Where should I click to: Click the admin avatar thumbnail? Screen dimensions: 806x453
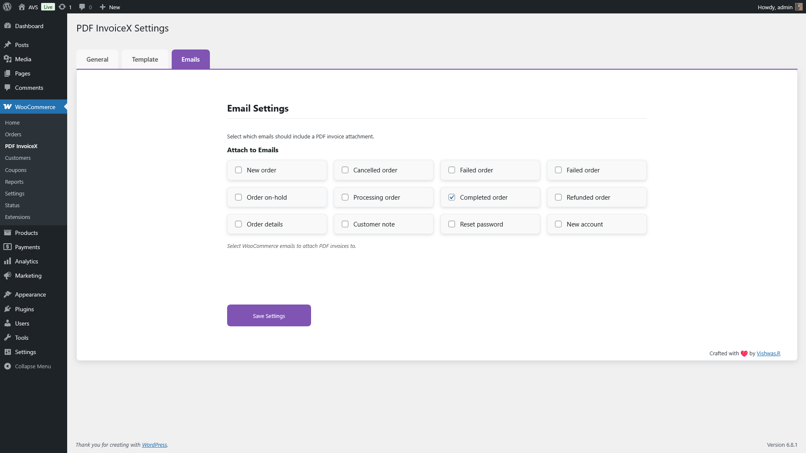(799, 7)
